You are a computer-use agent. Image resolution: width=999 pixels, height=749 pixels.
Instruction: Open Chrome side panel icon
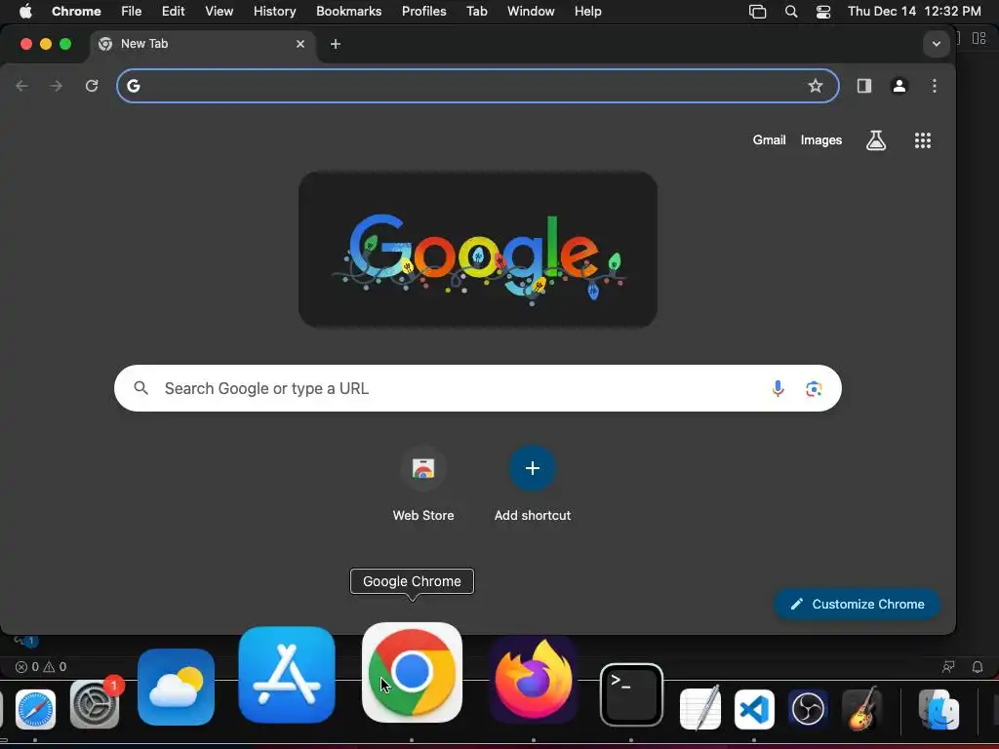(864, 86)
